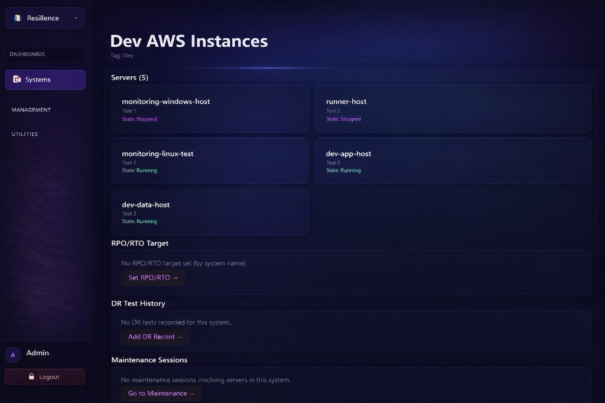Viewport: 605px width, 403px height.
Task: Click No RPO/RTO target set message
Action: [184, 264]
